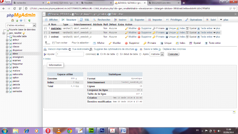The width and height of the screenshot is (238, 134).
Task: Click Texte entier icon for matrielev row
Action: tap(198, 28)
